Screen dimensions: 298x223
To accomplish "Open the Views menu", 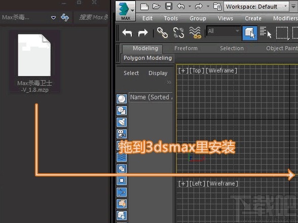I will click(226, 18).
